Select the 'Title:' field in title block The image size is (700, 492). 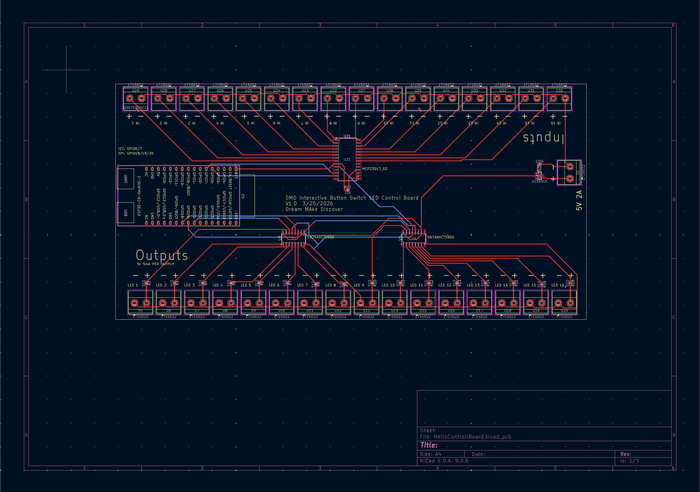(429, 445)
